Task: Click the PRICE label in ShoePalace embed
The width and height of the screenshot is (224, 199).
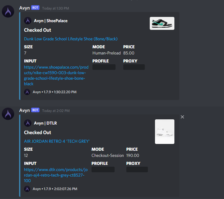Action: (129, 47)
